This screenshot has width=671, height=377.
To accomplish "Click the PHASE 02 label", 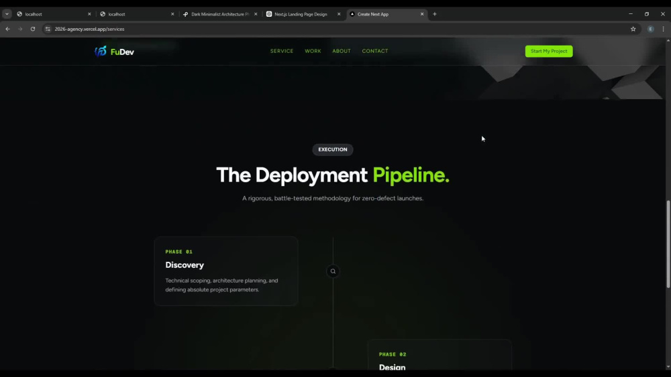I will pos(393,354).
